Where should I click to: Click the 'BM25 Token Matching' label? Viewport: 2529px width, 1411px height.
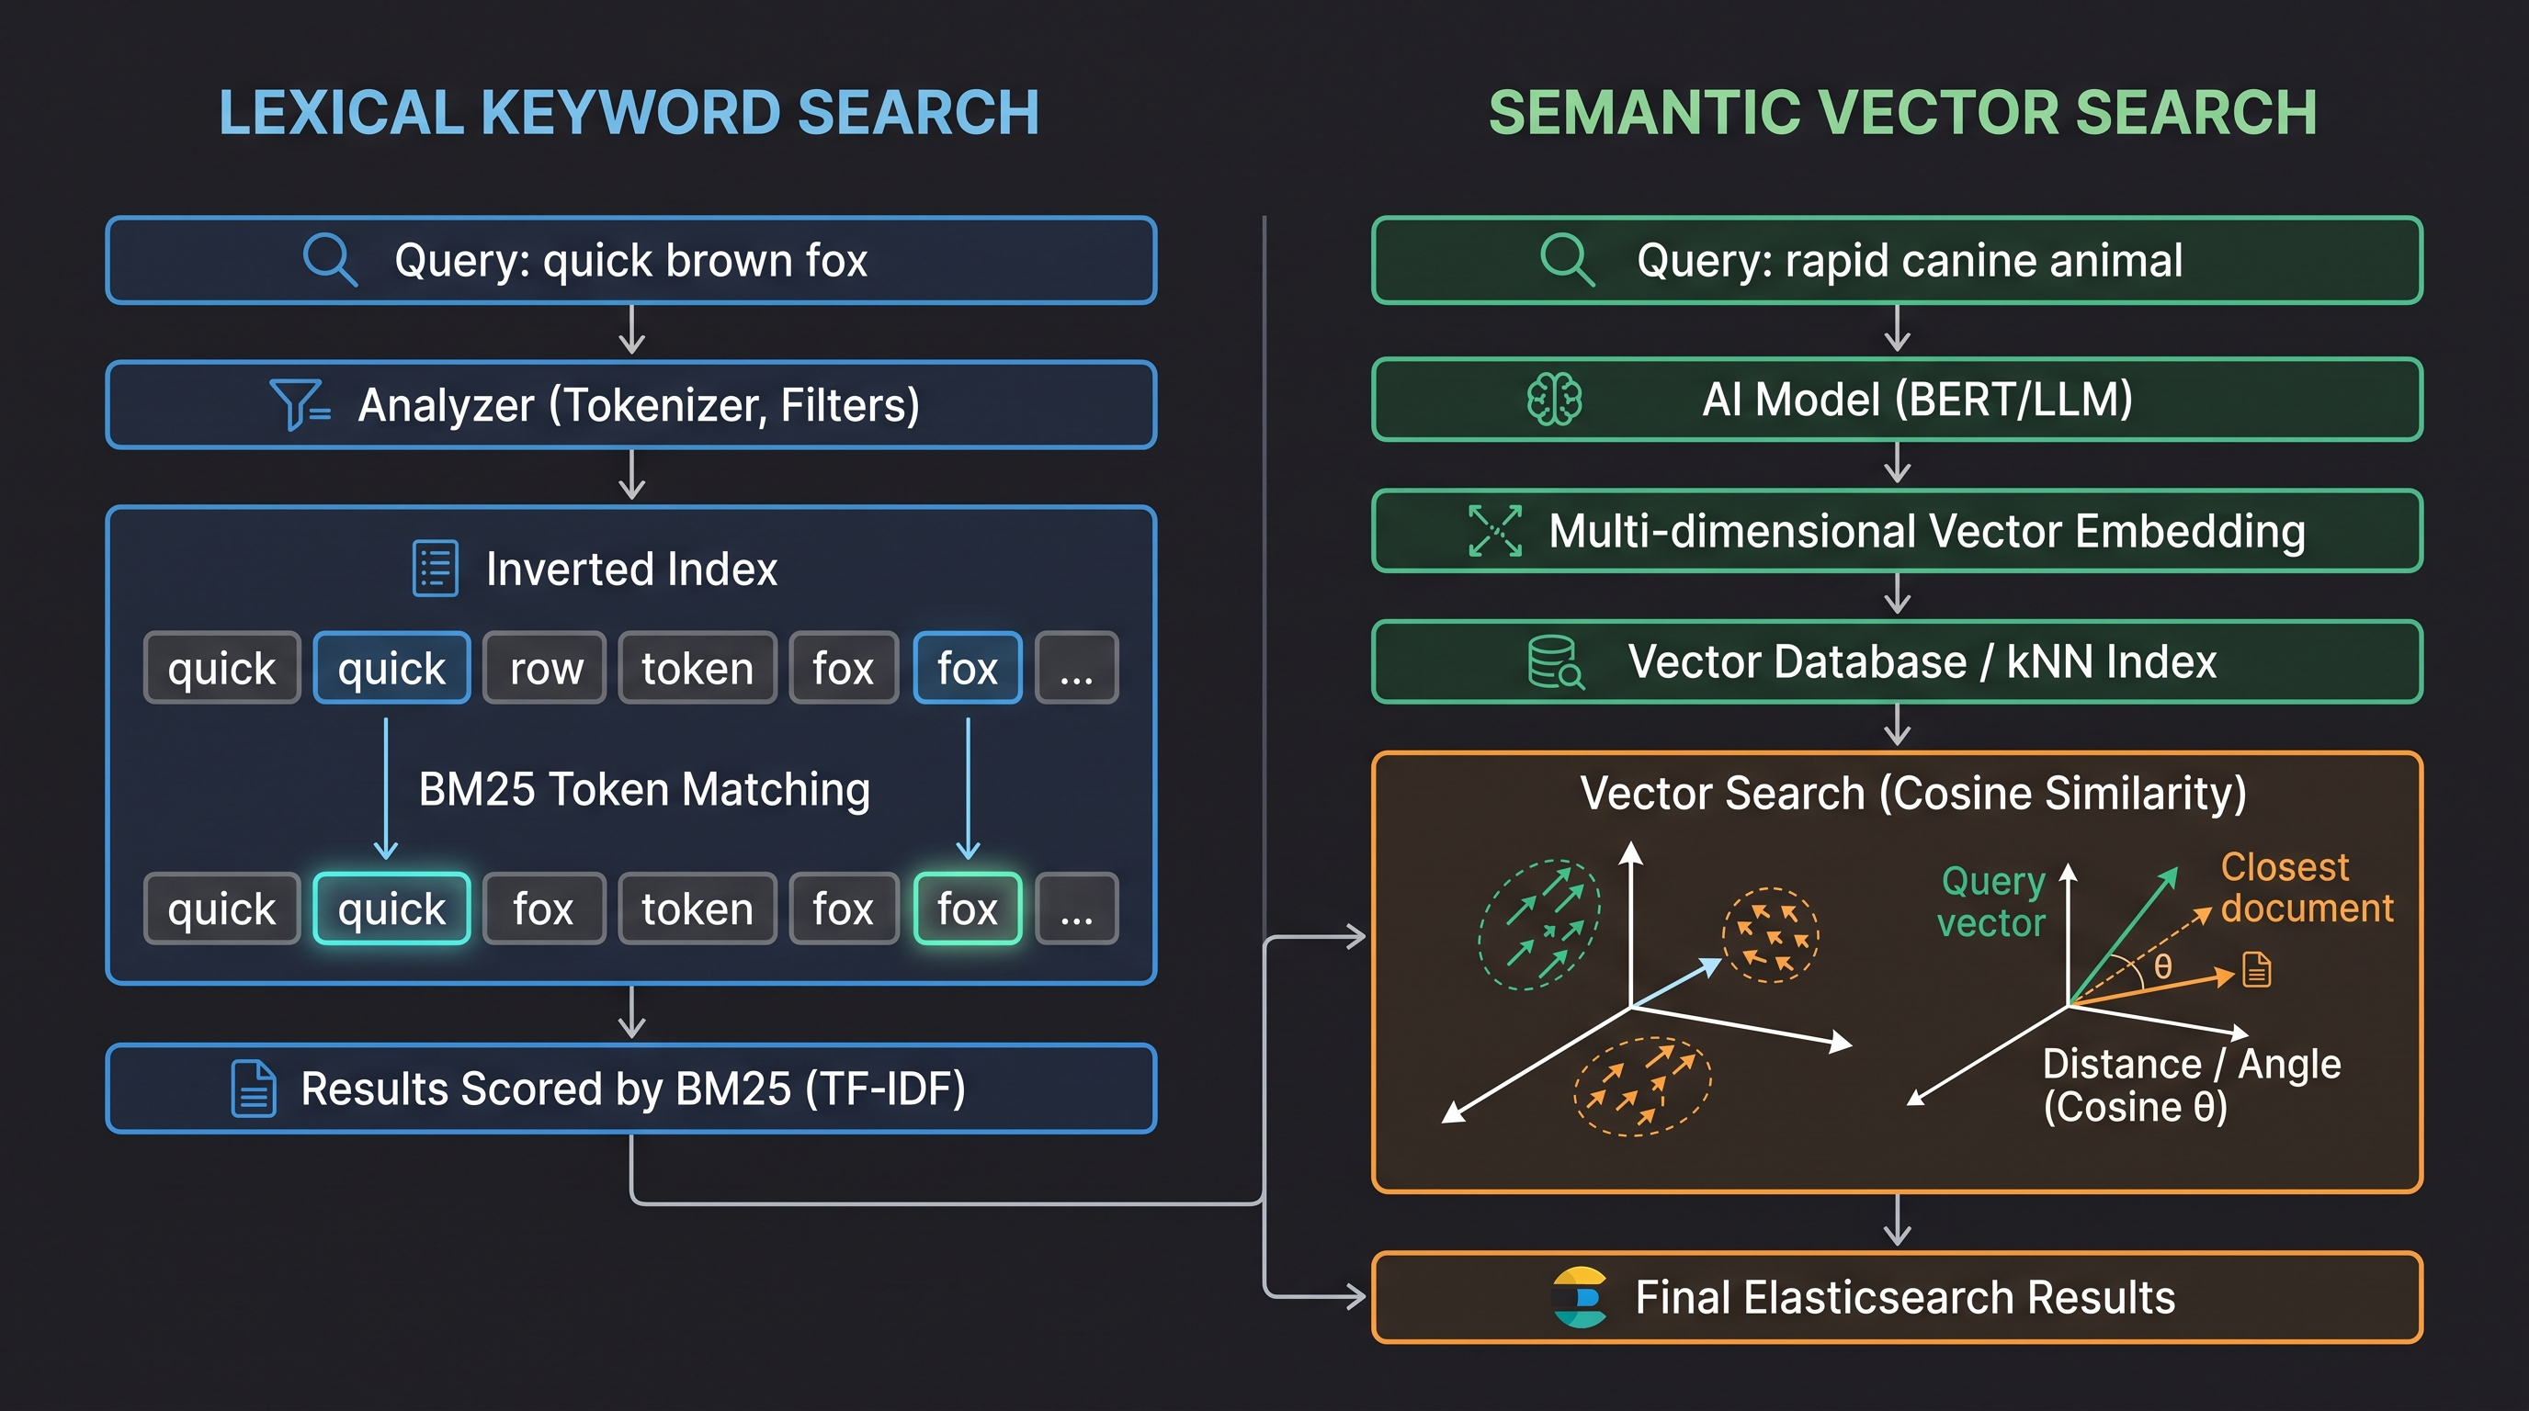point(644,790)
